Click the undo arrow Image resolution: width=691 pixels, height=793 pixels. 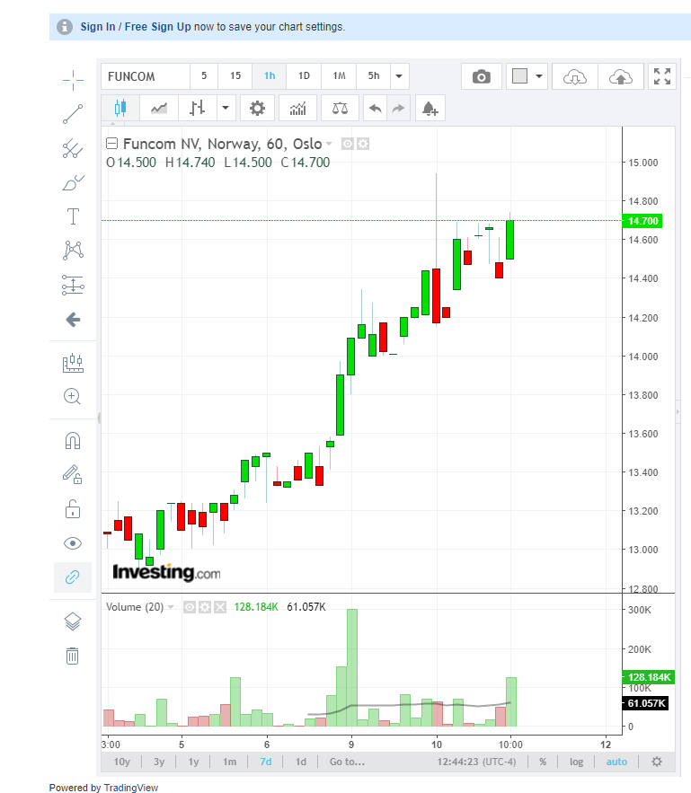pyautogui.click(x=376, y=108)
